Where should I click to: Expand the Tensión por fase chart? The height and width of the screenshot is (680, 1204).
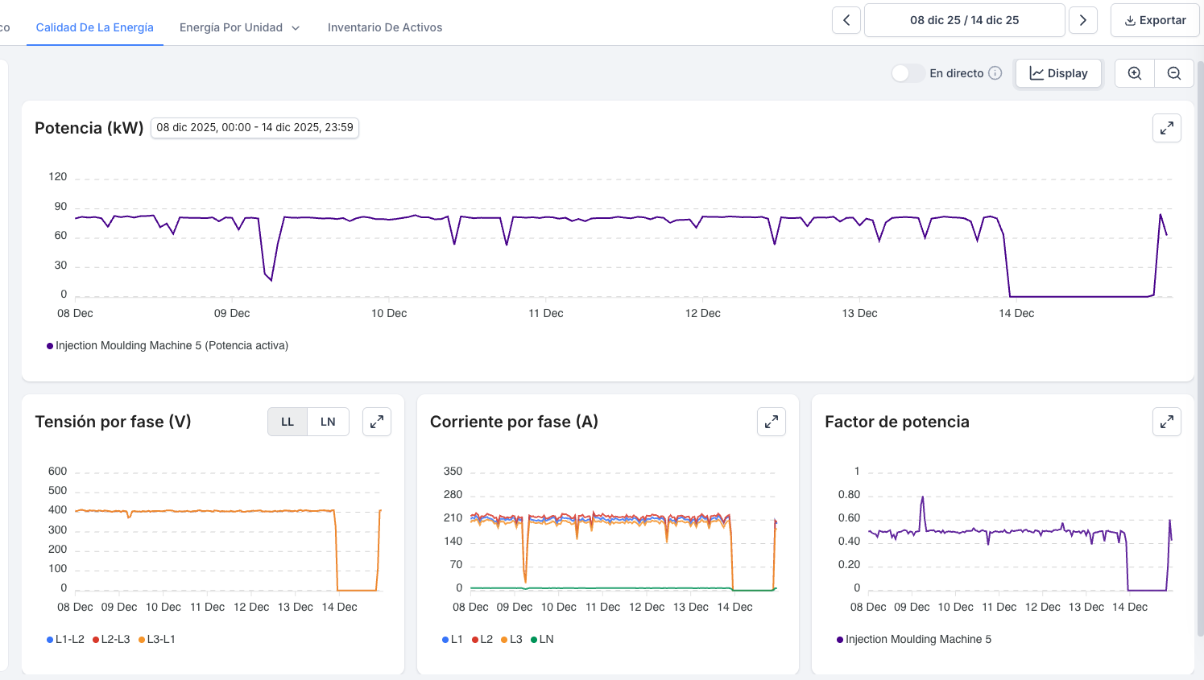click(x=377, y=422)
